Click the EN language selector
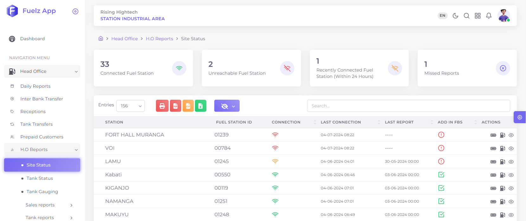 click(443, 16)
